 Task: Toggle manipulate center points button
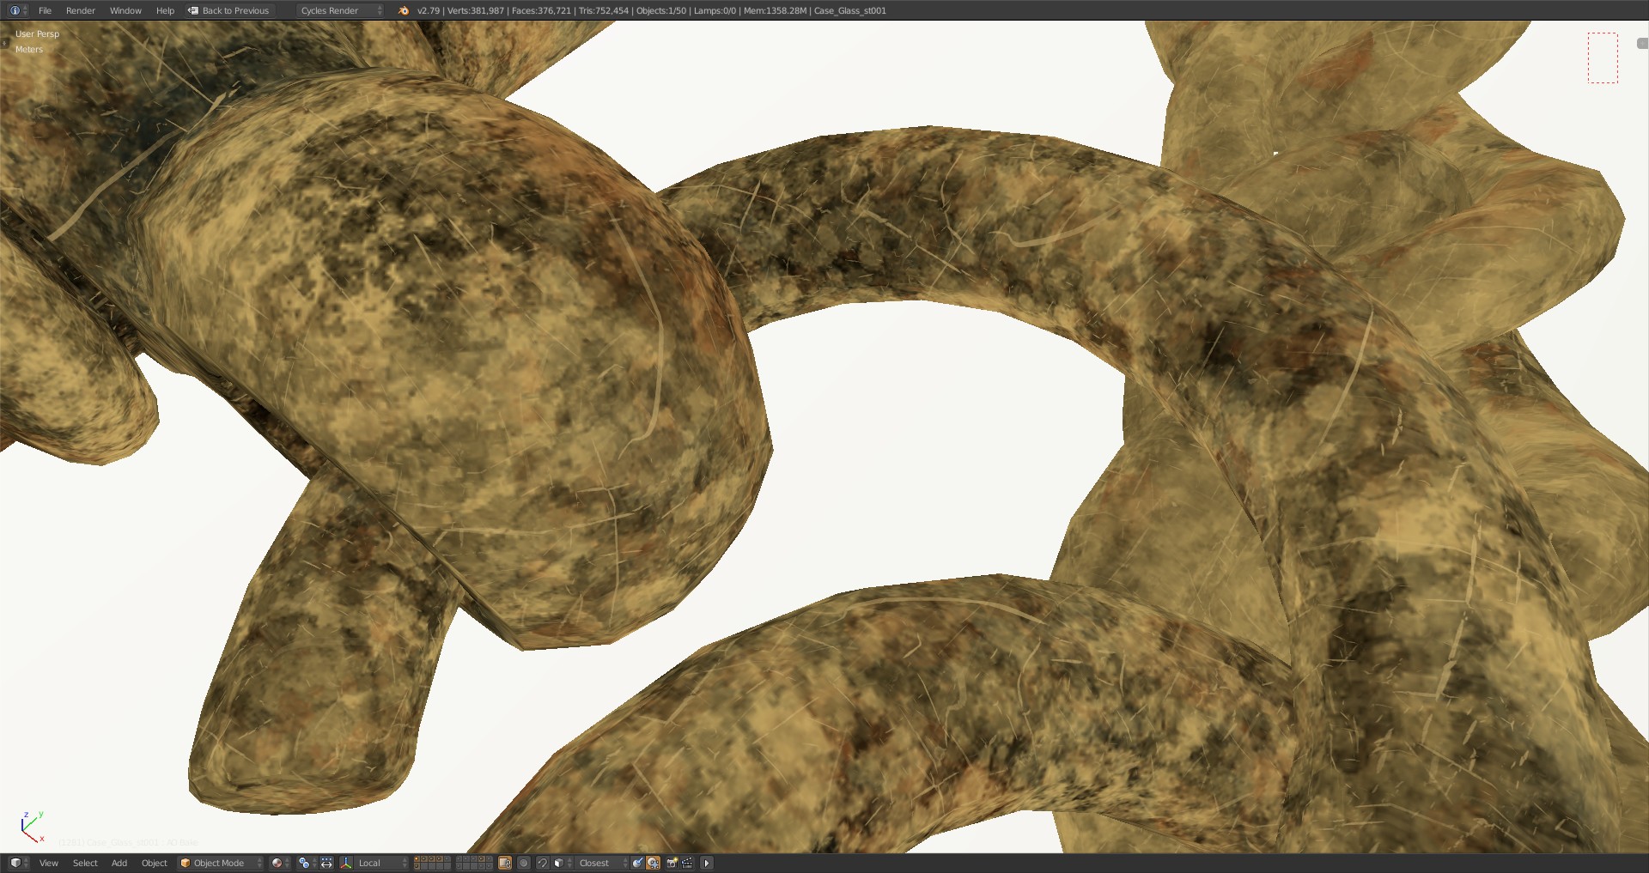(x=326, y=863)
